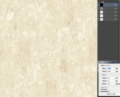Open the 路径 panel tab
Viewport: 120px width, 97px height.
(x=106, y=2)
